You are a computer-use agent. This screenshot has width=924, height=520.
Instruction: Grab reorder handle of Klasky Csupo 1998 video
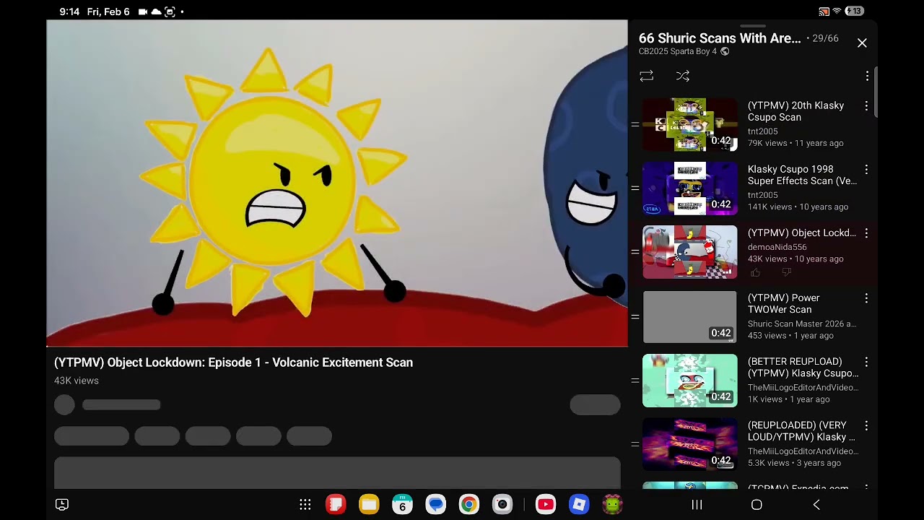635,188
